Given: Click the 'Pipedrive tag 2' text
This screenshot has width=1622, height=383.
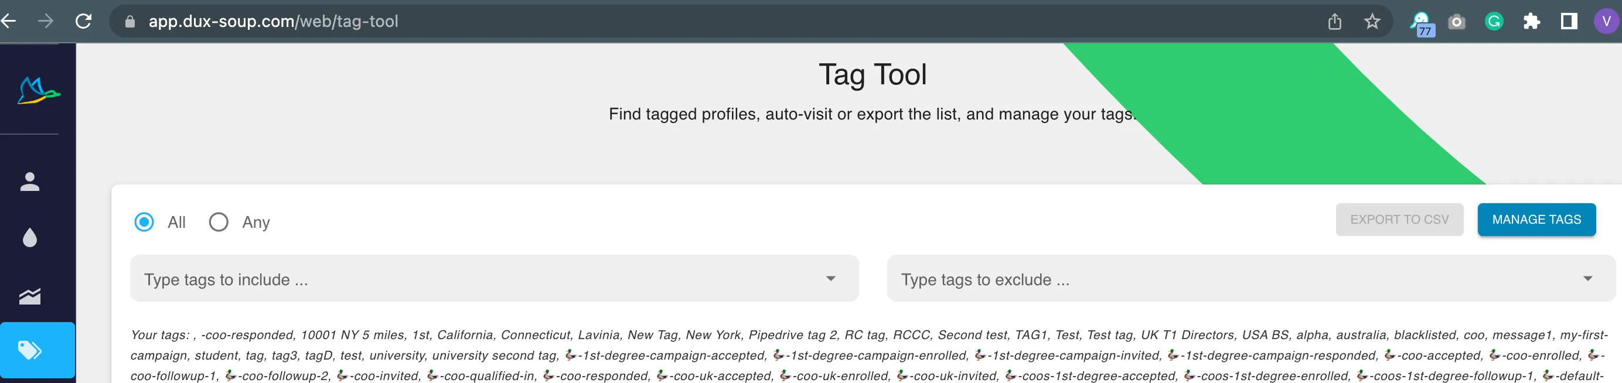Looking at the screenshot, I should [x=792, y=335].
